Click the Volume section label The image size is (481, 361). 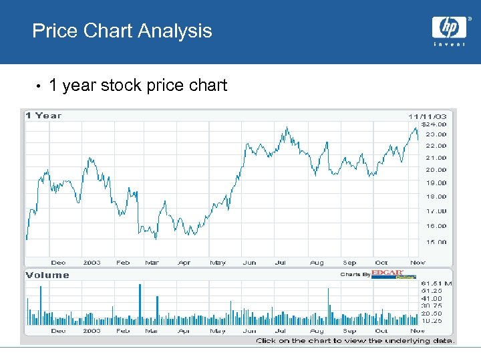point(47,275)
